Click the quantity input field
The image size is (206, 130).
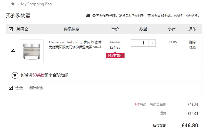click(143, 43)
